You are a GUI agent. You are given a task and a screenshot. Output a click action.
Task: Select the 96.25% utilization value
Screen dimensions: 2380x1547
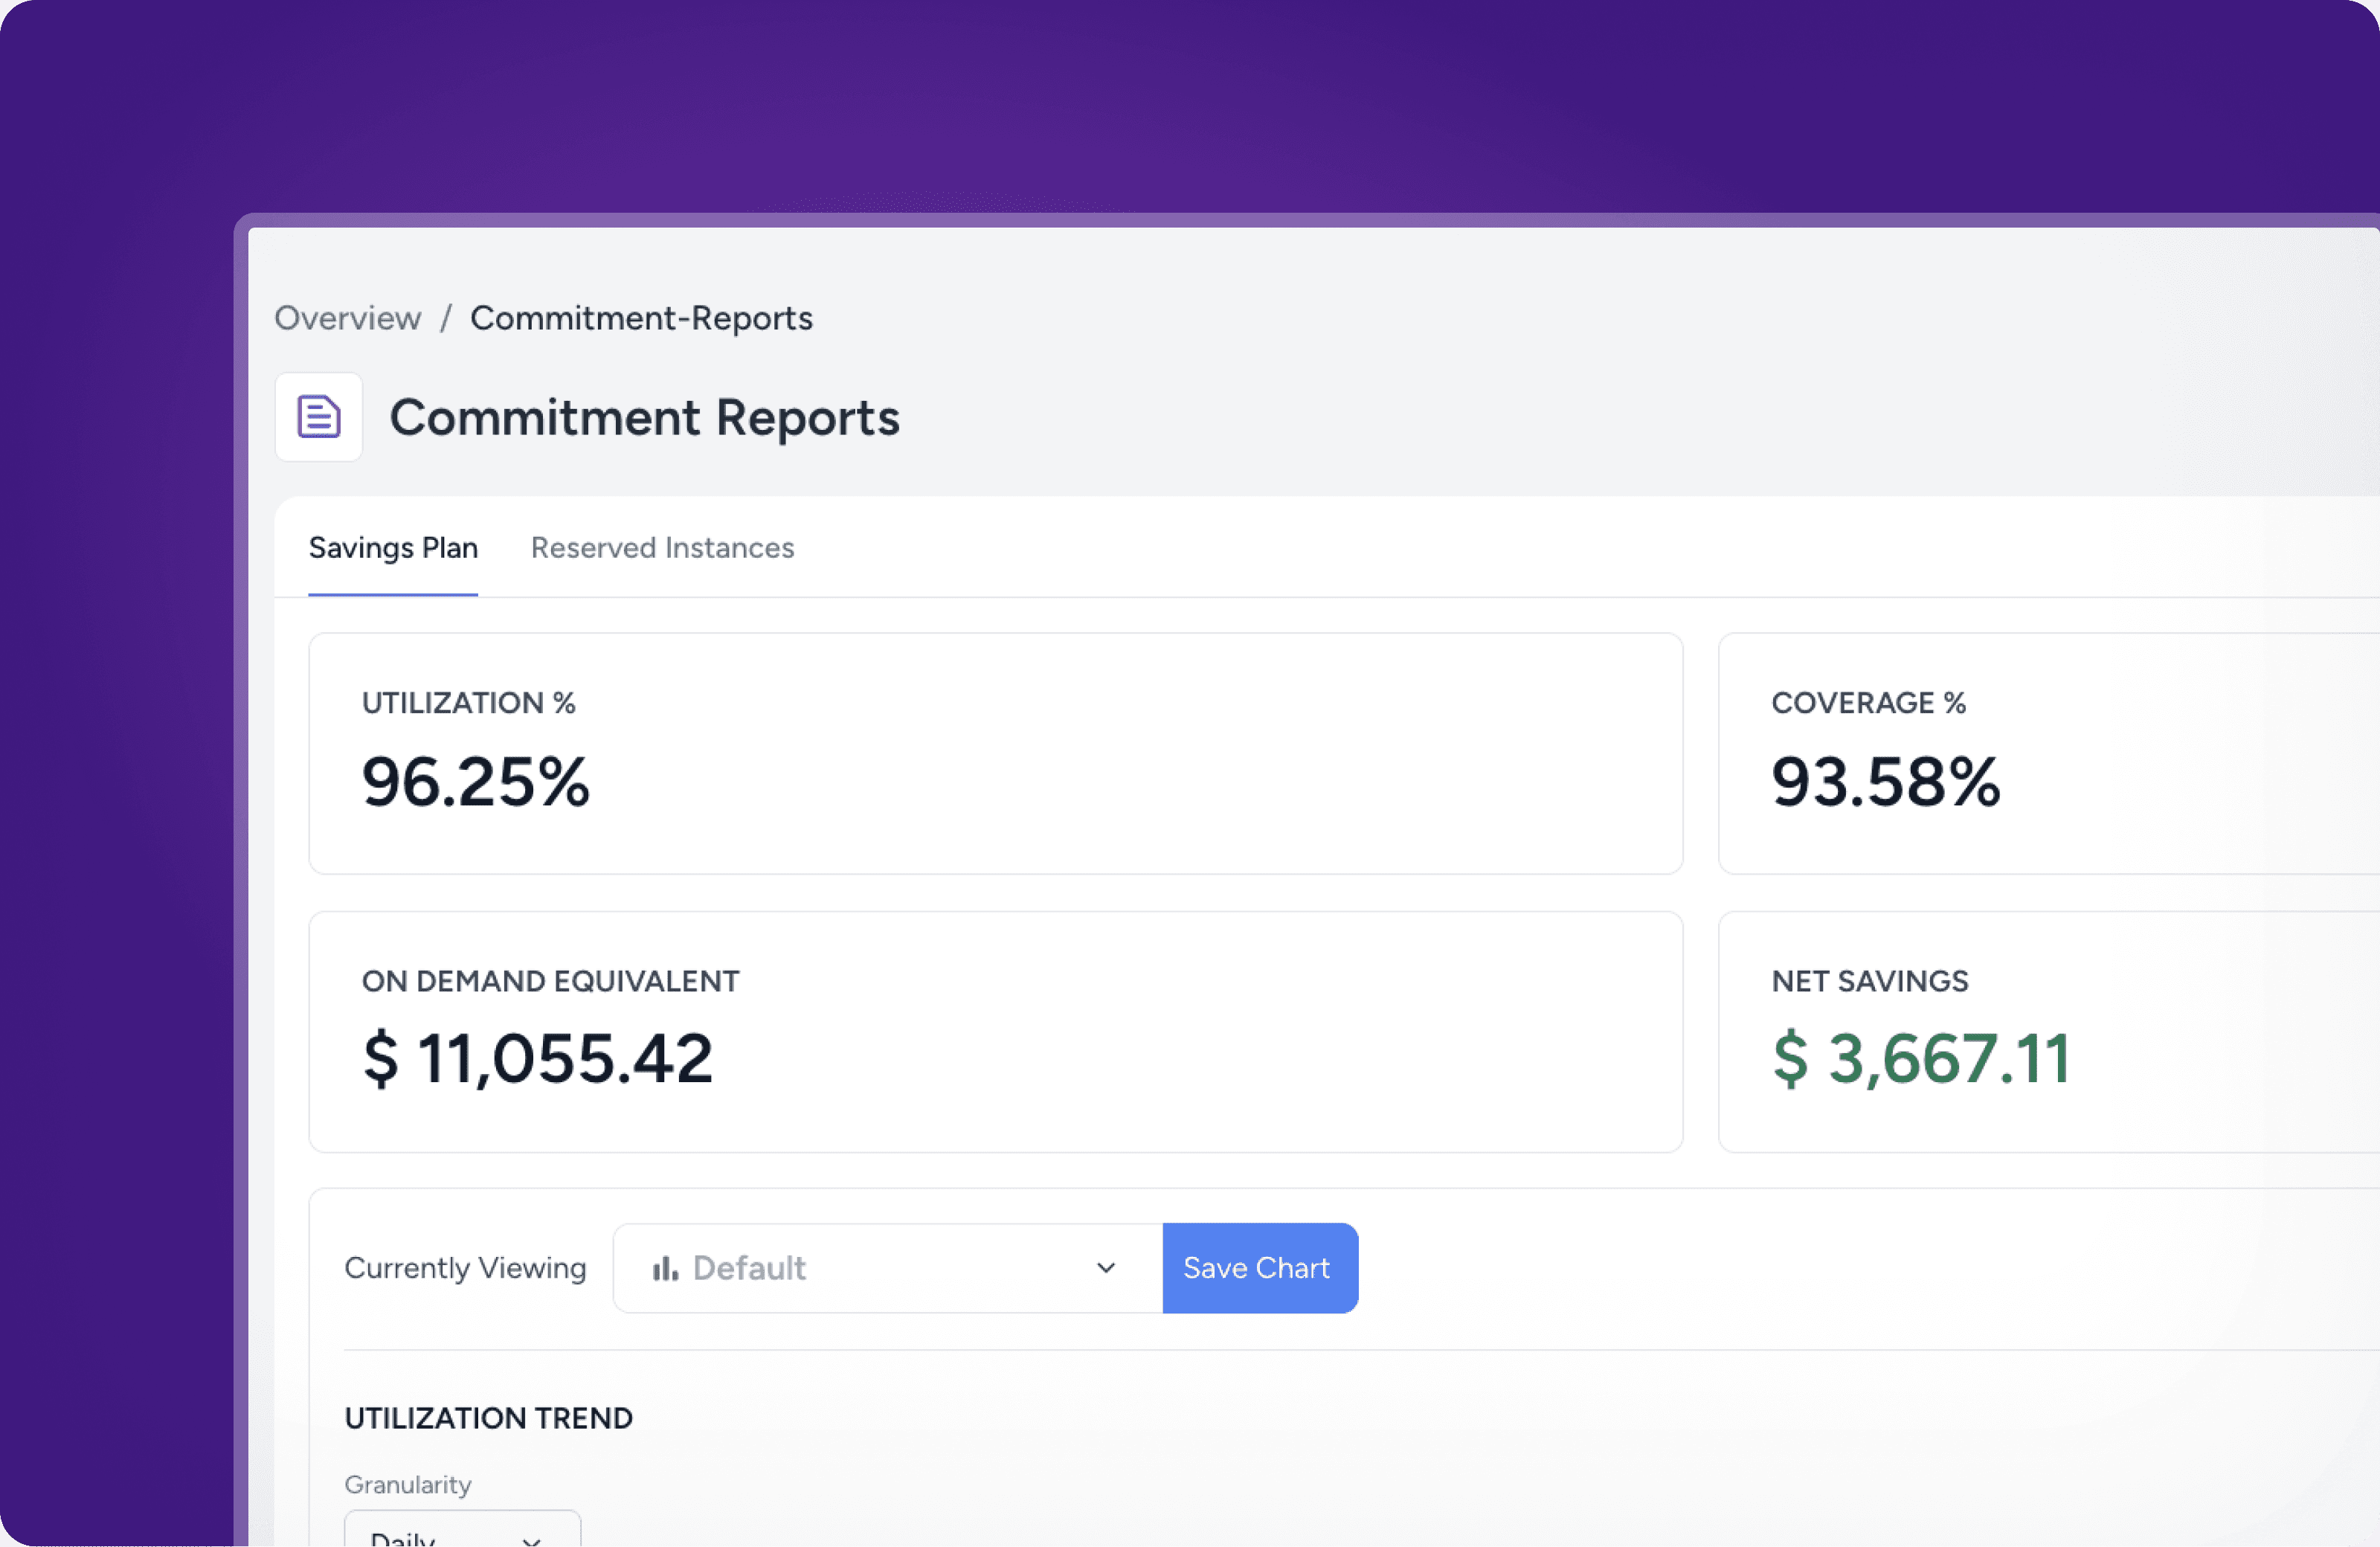point(476,781)
